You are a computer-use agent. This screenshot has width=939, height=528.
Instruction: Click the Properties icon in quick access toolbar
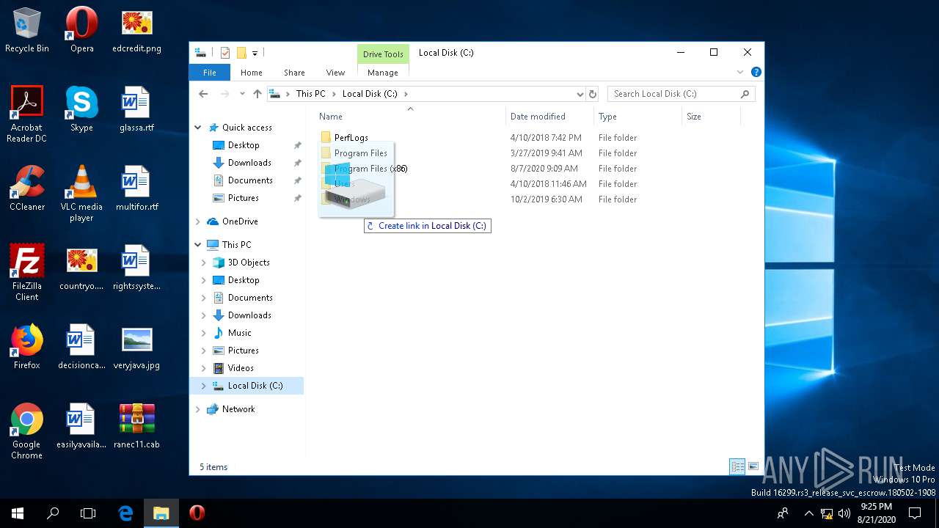tap(225, 53)
